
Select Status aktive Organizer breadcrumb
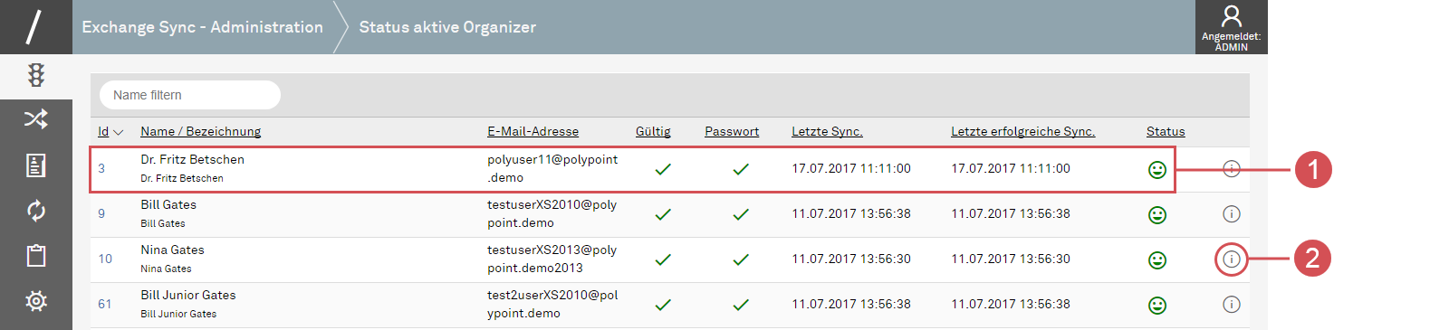447,27
